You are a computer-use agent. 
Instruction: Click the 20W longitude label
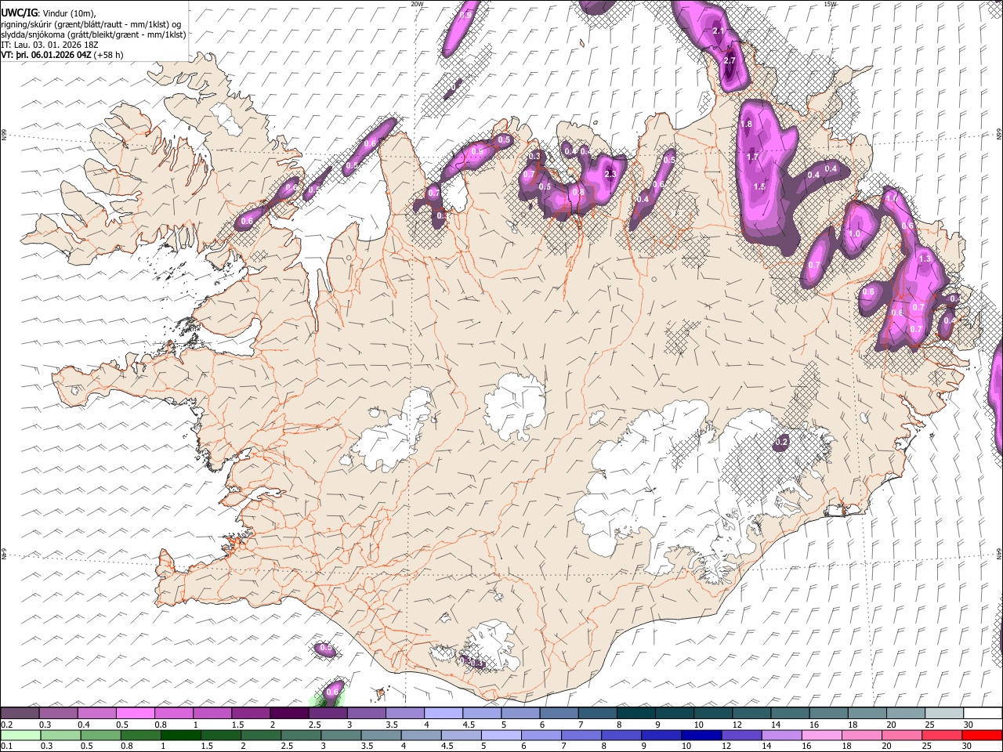(417, 4)
